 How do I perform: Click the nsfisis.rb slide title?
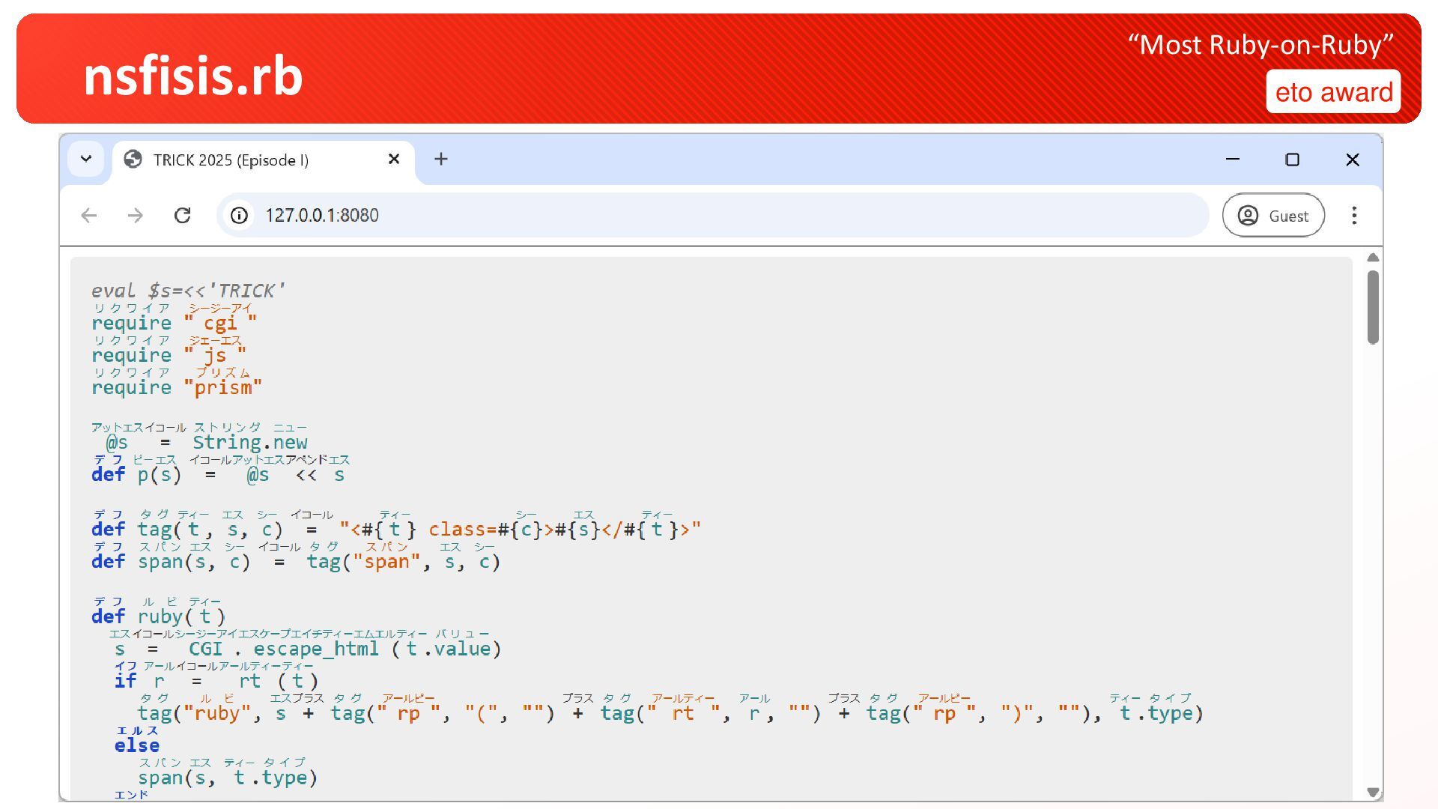click(x=193, y=76)
